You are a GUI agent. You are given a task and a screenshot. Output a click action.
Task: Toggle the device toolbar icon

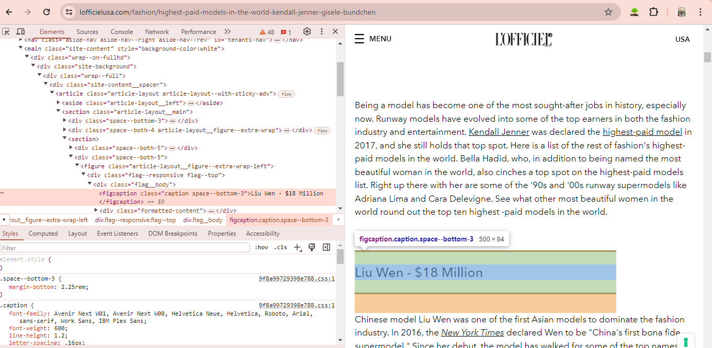coord(21,32)
